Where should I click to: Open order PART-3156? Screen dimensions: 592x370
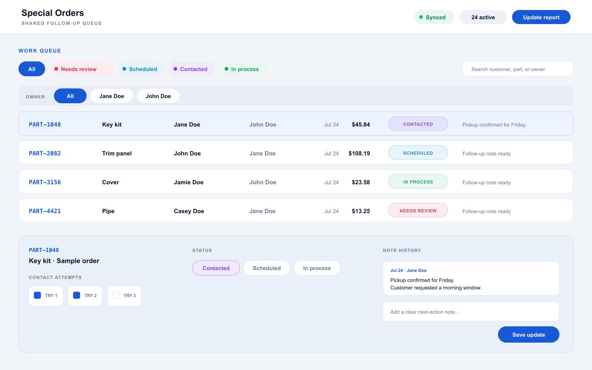[x=296, y=181]
